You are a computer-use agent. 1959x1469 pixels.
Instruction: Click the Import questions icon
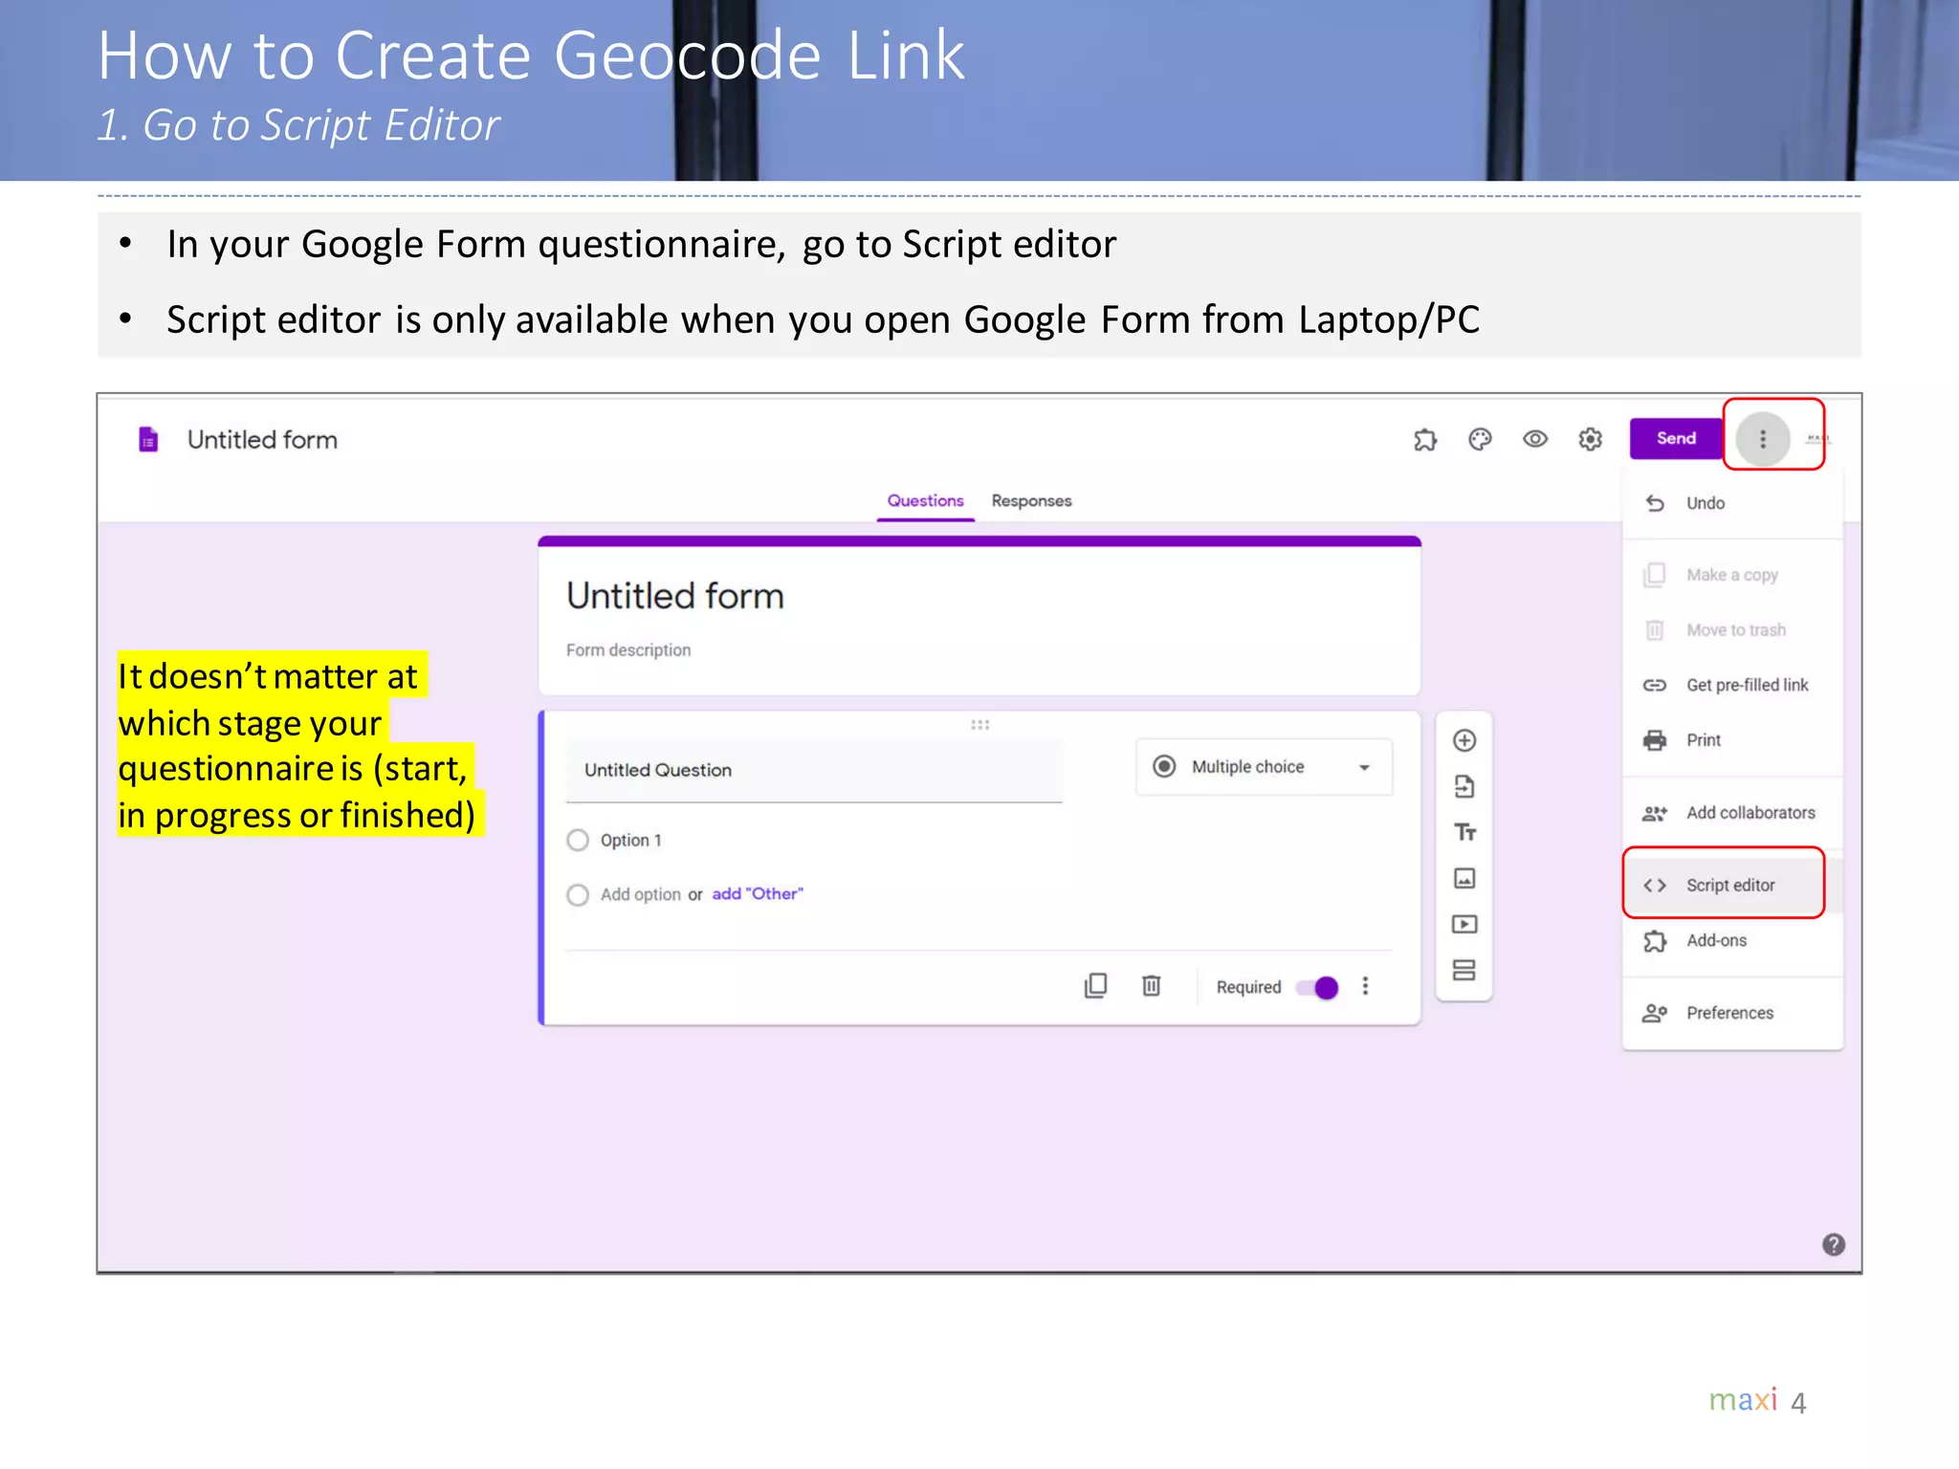point(1464,786)
